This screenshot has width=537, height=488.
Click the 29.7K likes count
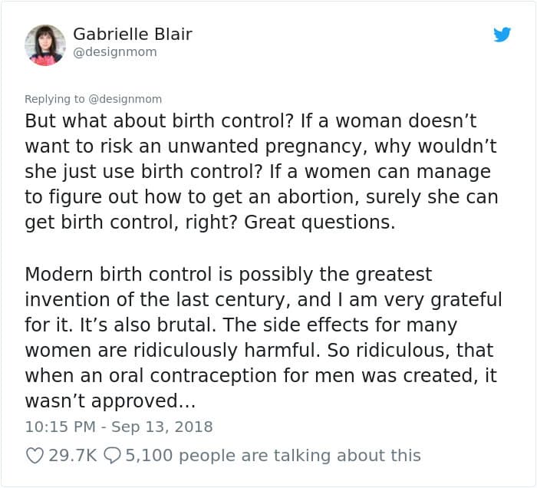tap(73, 456)
